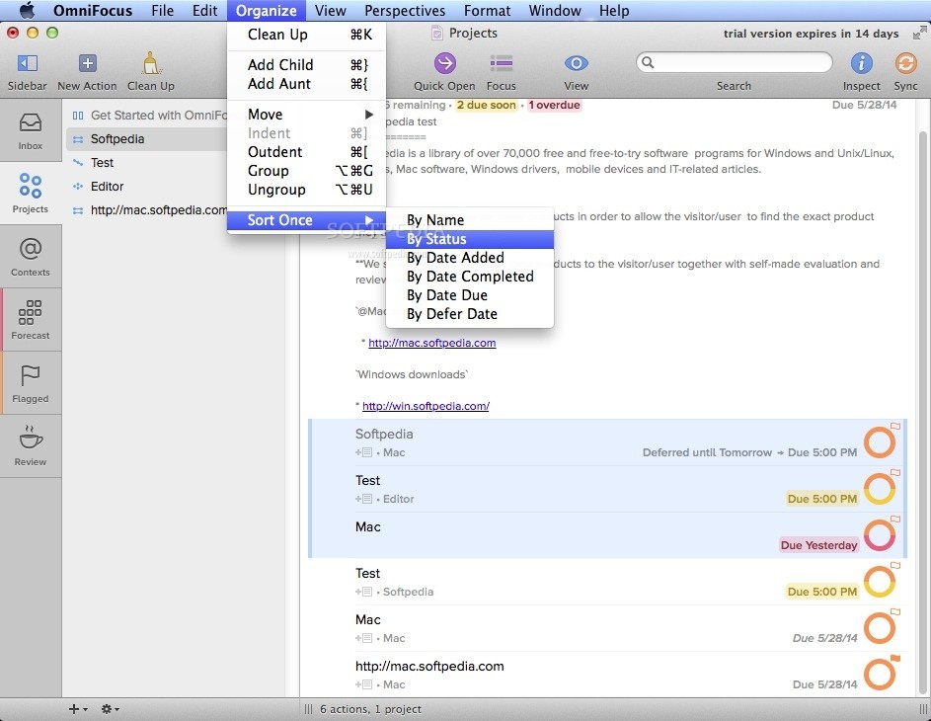This screenshot has height=721, width=931.
Task: Open the gear action menu below the sidebar
Action: [110, 709]
